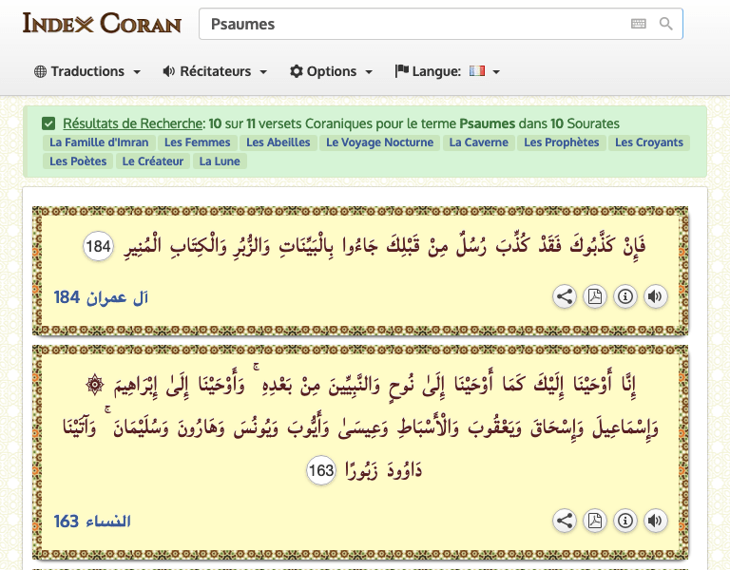
Task: Go to Index Coran home logo
Action: [x=102, y=23]
